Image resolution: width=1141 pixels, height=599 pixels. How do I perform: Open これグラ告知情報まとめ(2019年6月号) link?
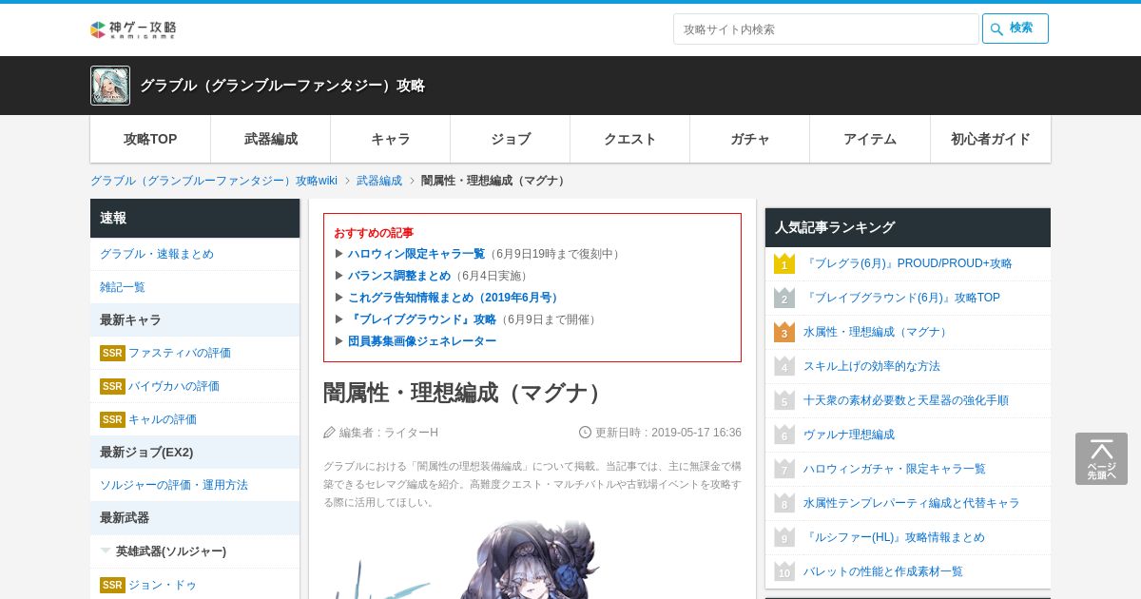(x=455, y=298)
